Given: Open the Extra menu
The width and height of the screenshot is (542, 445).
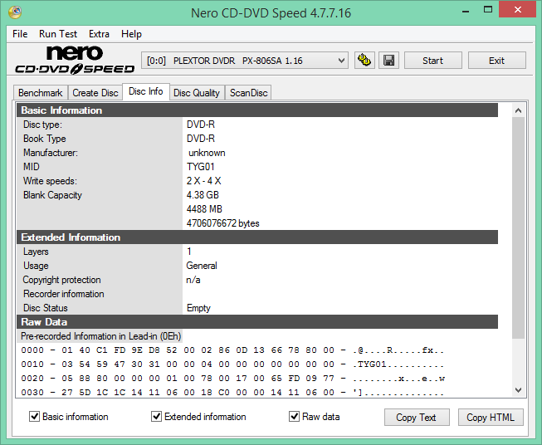Looking at the screenshot, I should (99, 34).
